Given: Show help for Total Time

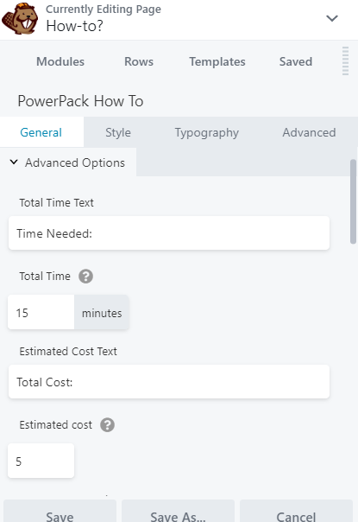Looking at the screenshot, I should click(x=85, y=277).
